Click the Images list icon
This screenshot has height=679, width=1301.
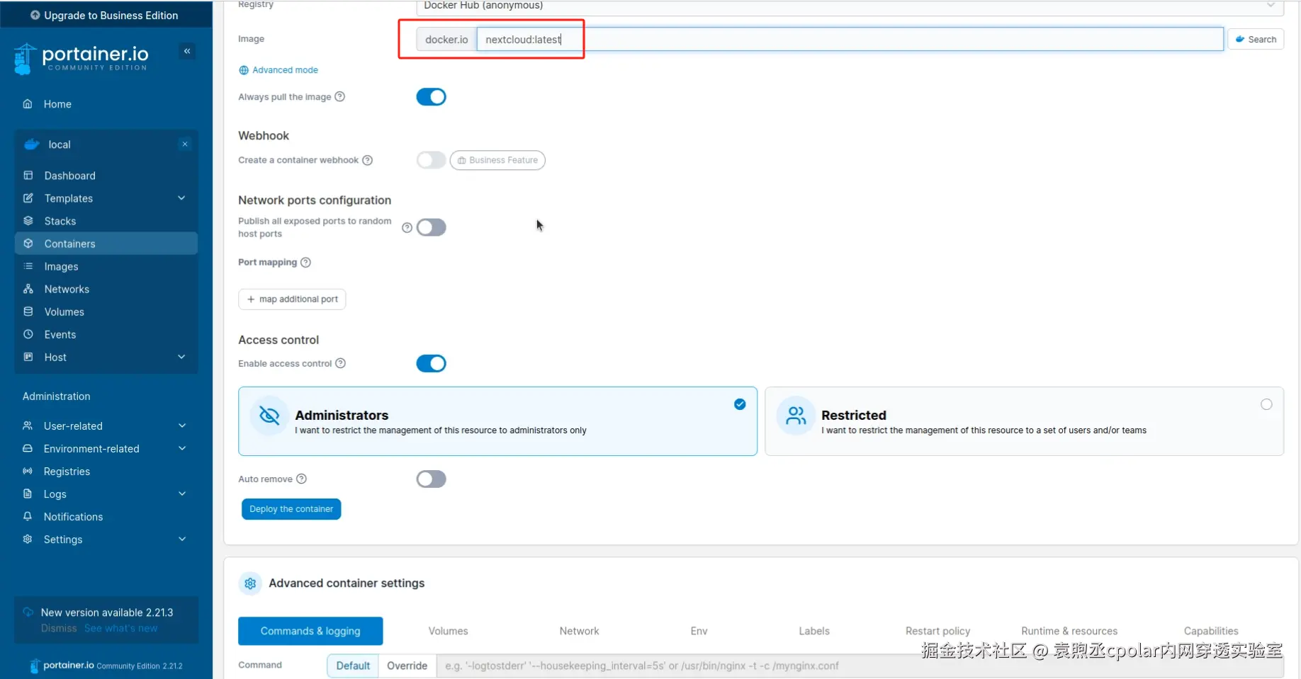(28, 266)
